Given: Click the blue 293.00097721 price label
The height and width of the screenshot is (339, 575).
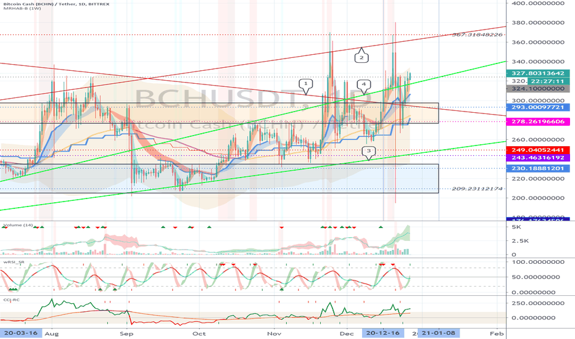Looking at the screenshot, I should tap(537, 107).
